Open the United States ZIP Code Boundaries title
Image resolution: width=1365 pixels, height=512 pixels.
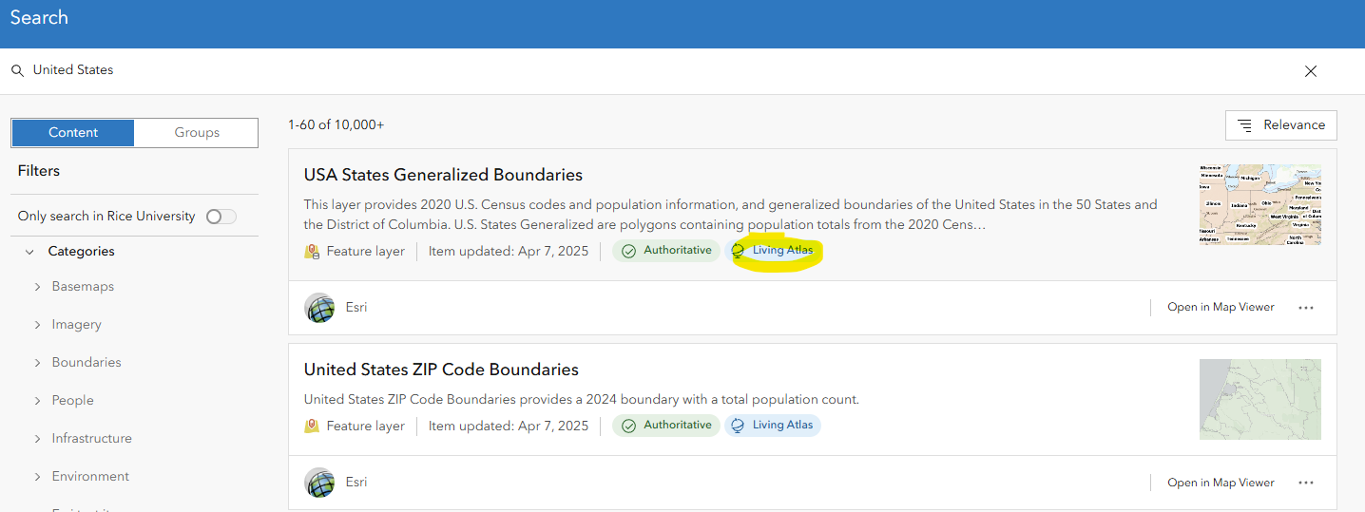point(441,370)
